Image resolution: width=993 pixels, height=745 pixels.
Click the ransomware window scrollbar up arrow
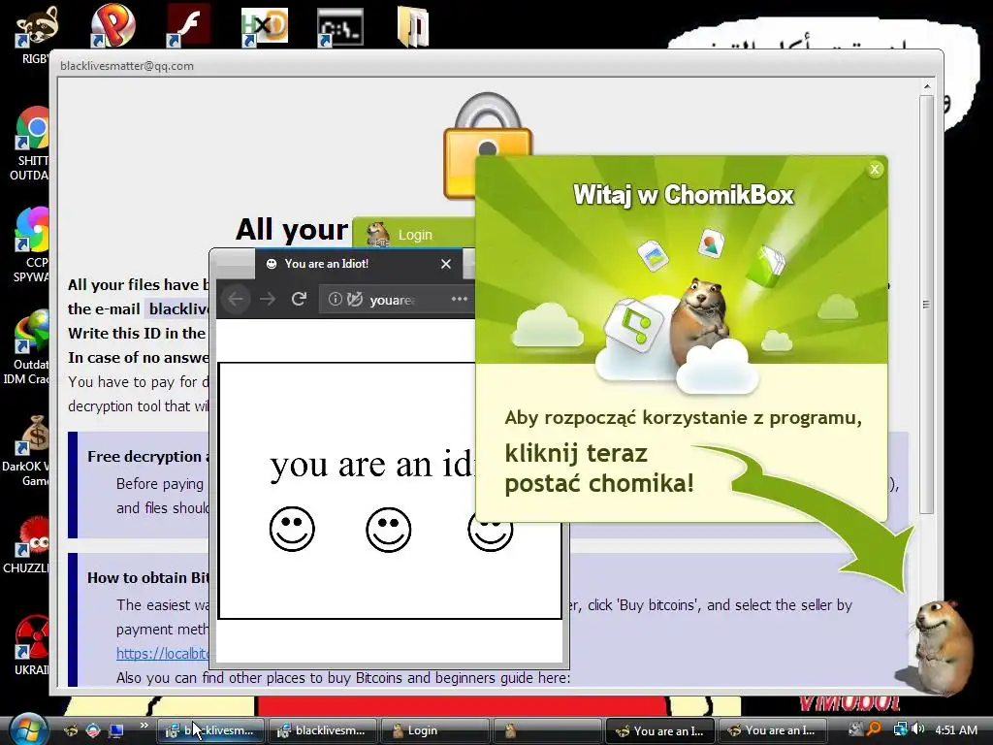click(x=926, y=86)
